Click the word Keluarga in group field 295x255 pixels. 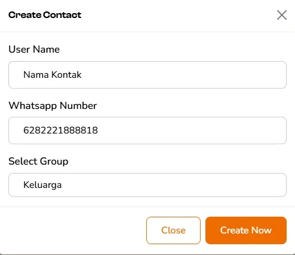click(x=42, y=185)
